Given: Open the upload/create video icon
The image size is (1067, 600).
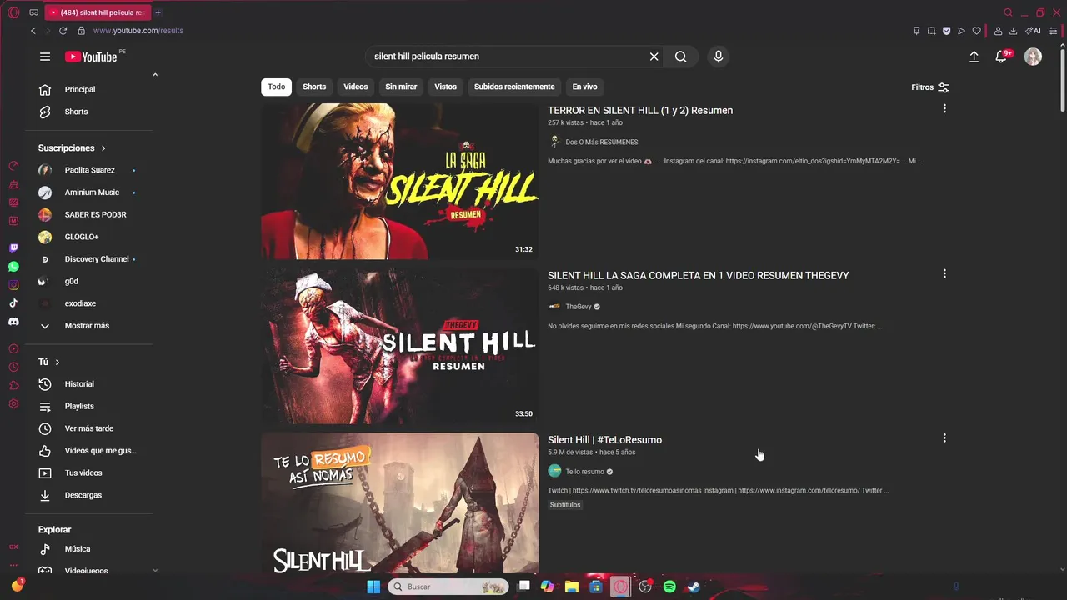Looking at the screenshot, I should [x=974, y=57].
